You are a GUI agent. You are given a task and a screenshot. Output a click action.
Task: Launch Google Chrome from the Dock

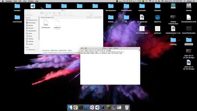click(x=75, y=108)
